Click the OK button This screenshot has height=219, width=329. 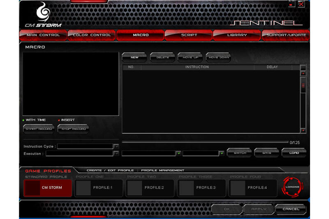pyautogui.click(x=227, y=209)
